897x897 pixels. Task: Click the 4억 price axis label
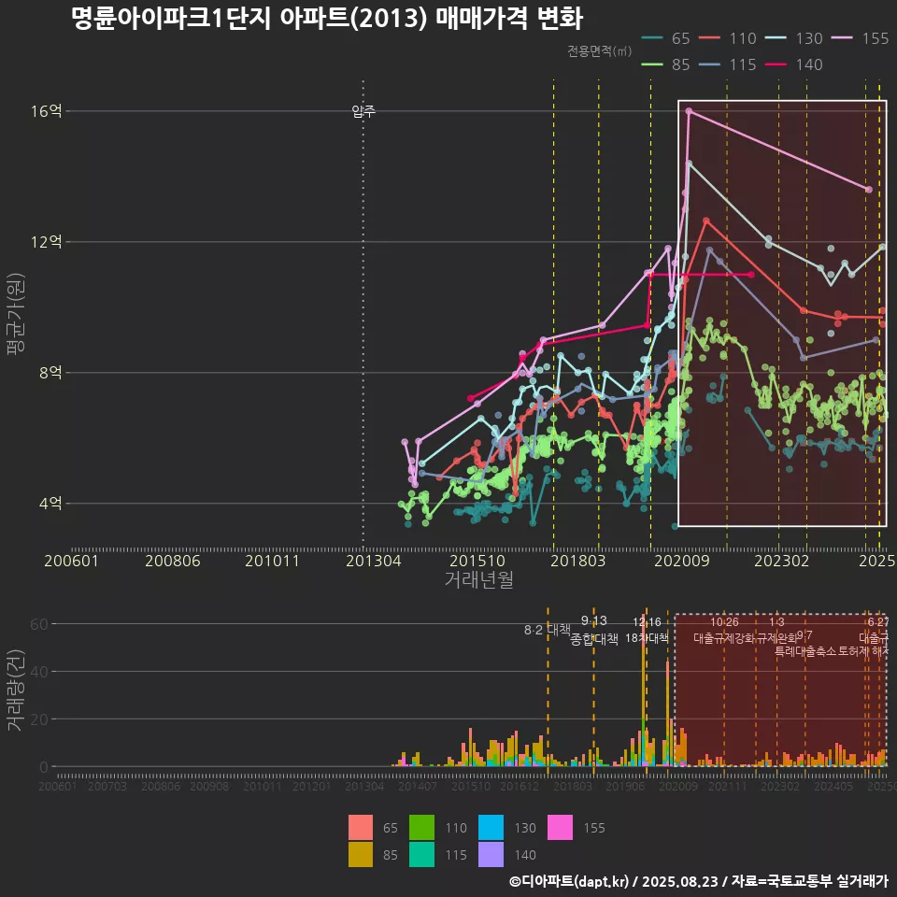50,504
